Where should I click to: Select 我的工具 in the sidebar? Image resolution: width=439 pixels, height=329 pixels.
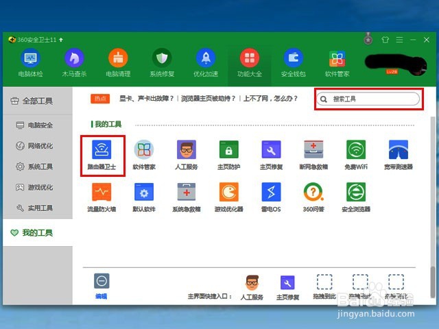(38, 232)
